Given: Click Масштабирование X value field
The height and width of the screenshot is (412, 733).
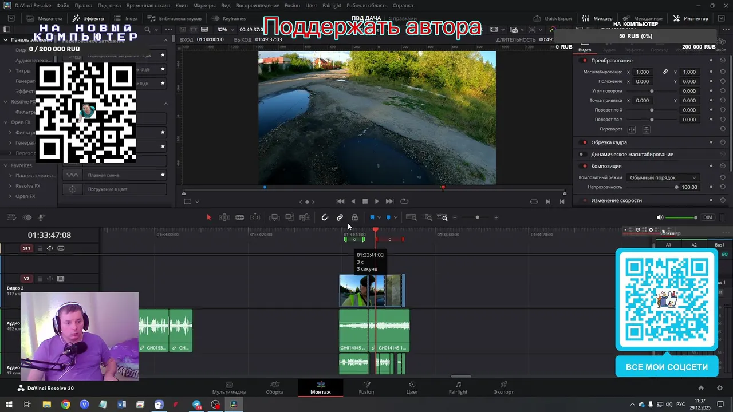Looking at the screenshot, I should 643,72.
